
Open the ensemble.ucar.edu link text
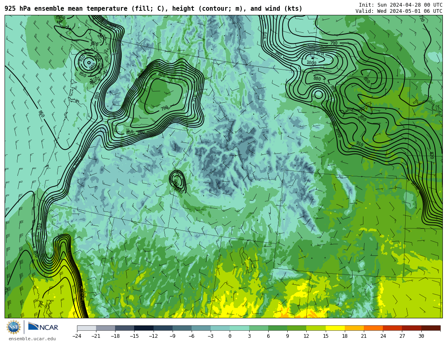click(32, 339)
